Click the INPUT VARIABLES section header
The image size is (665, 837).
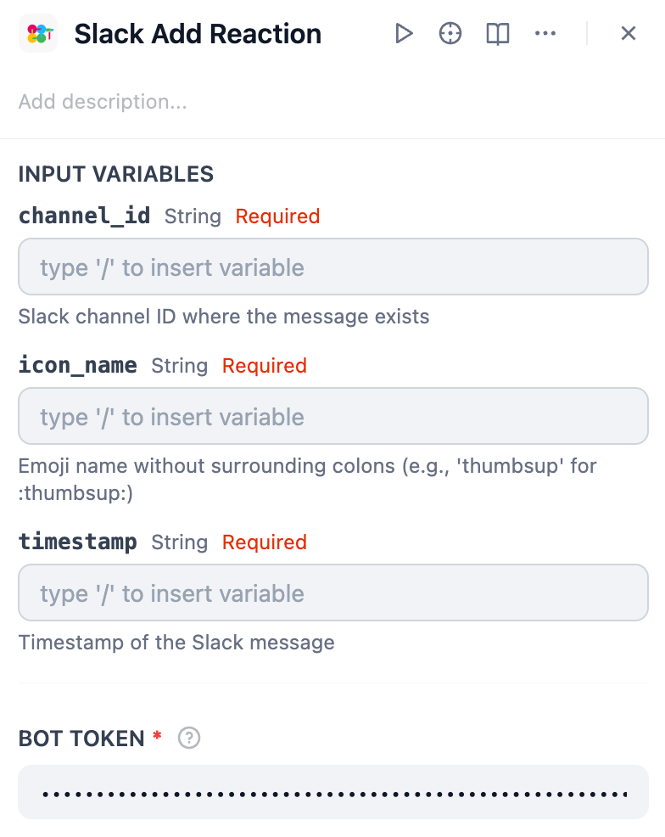coord(116,174)
